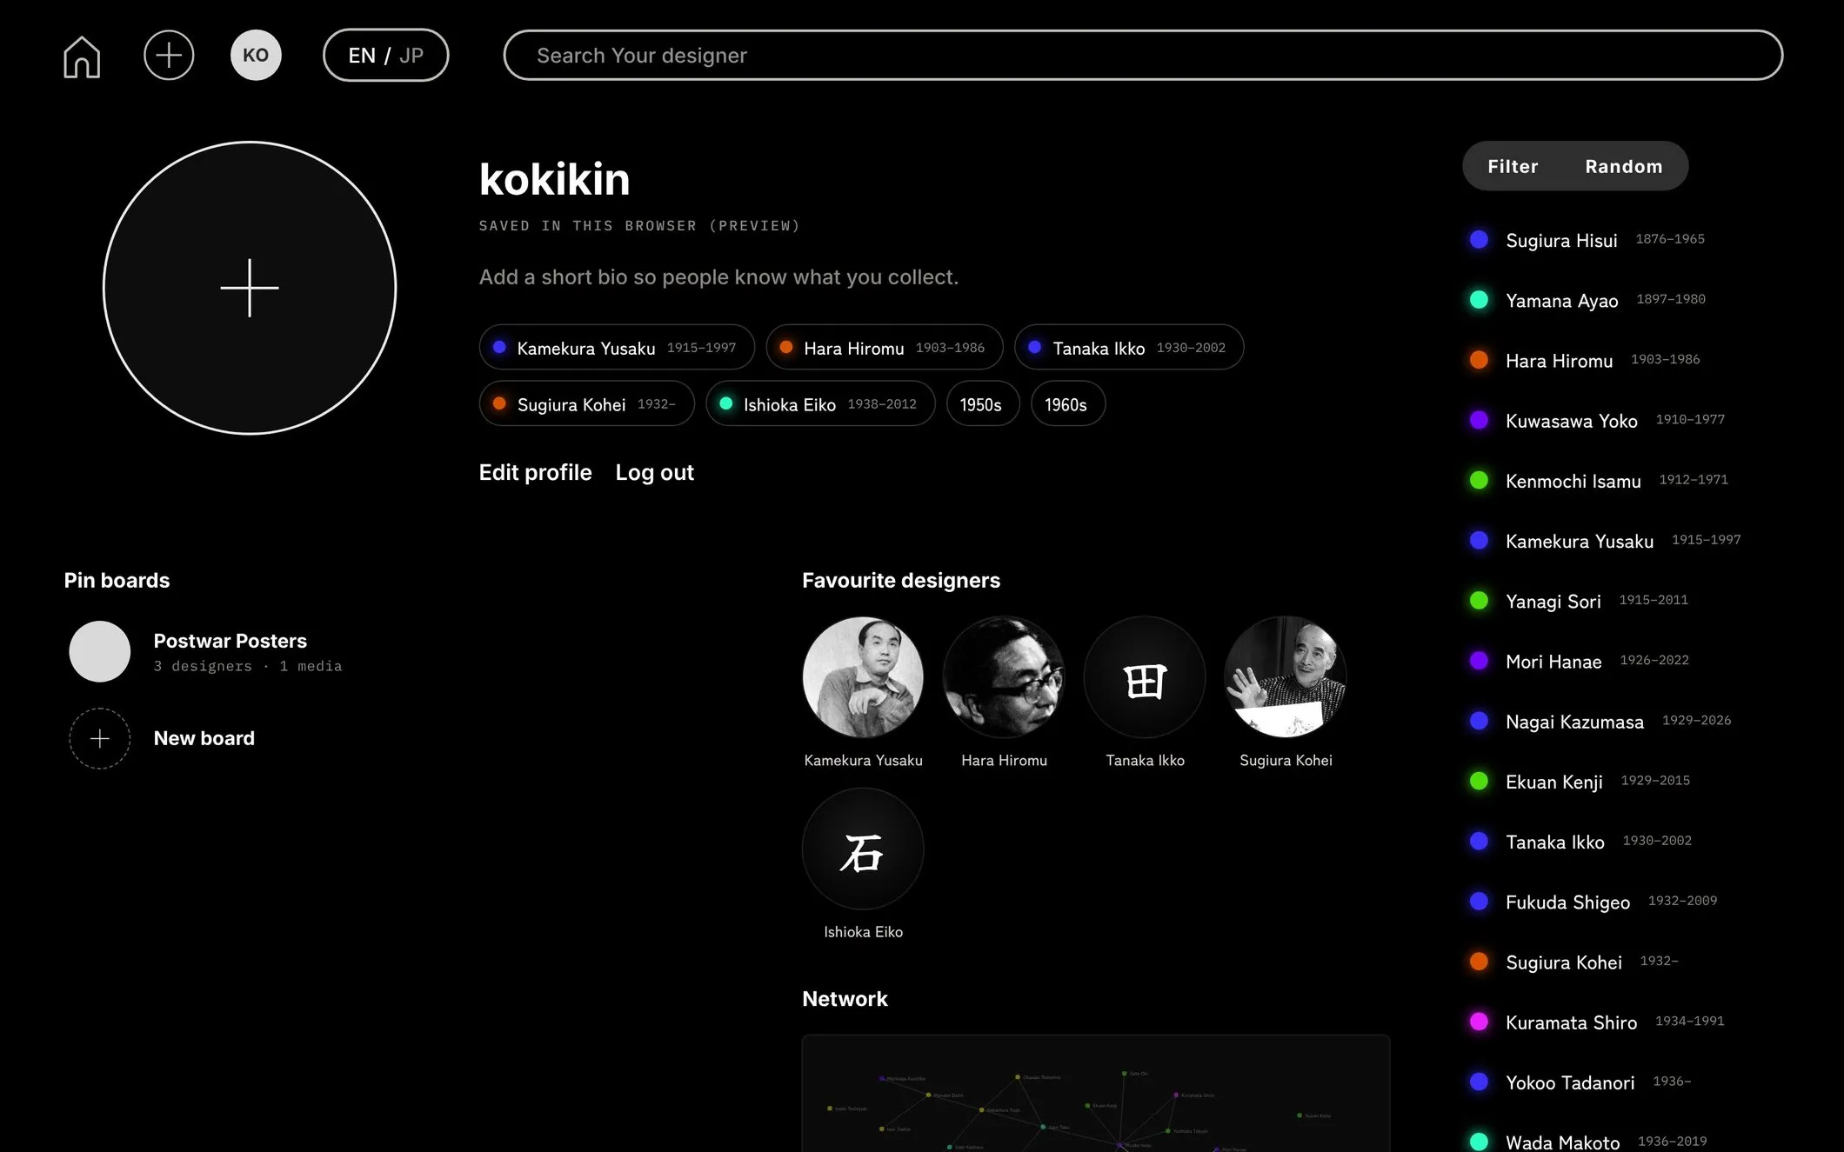Select Nagai Kazumasa in designer list
This screenshot has width=1844, height=1152.
[x=1600, y=721]
